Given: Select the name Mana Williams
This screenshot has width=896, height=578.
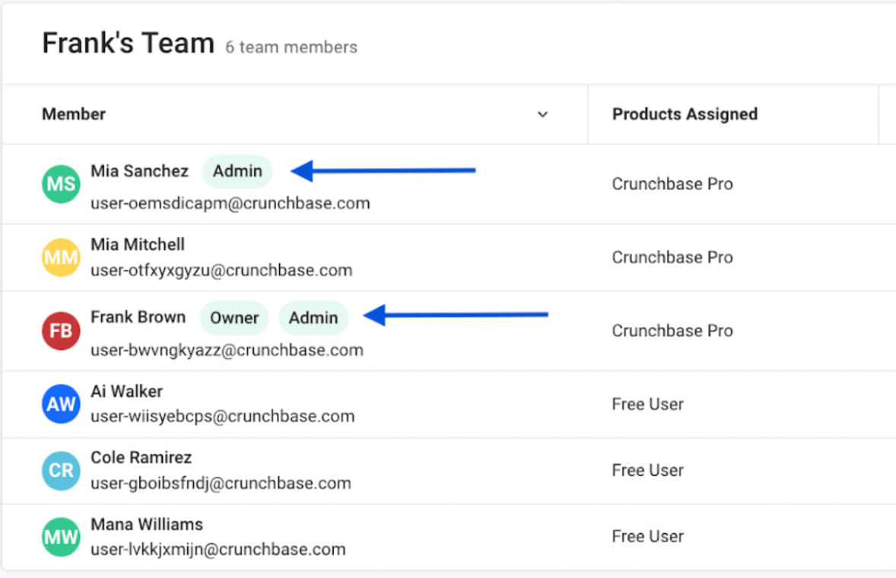Looking at the screenshot, I should point(147,524).
